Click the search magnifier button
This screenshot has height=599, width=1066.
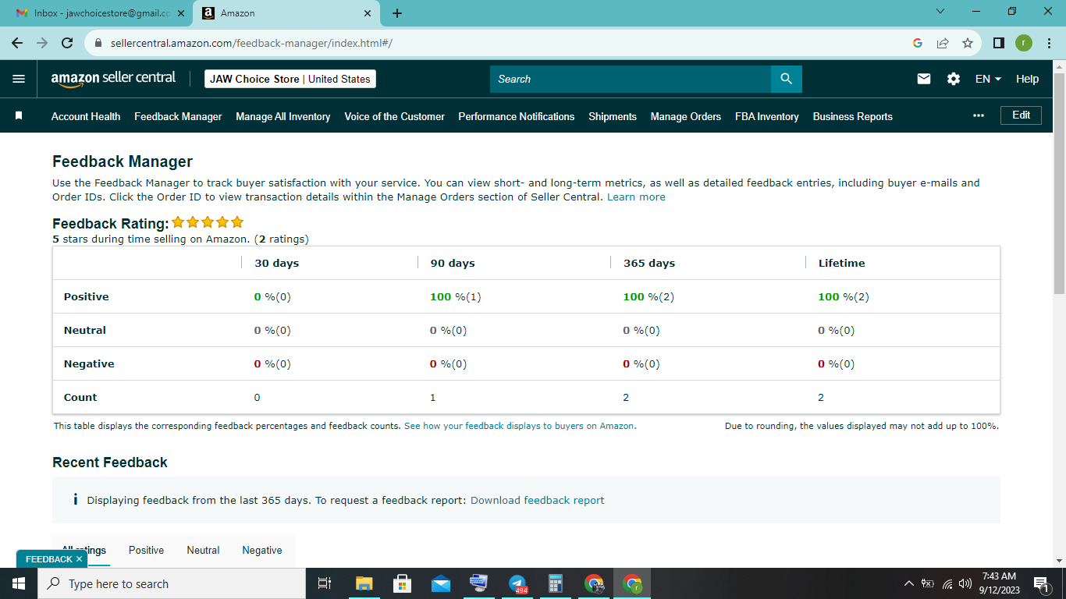786,79
